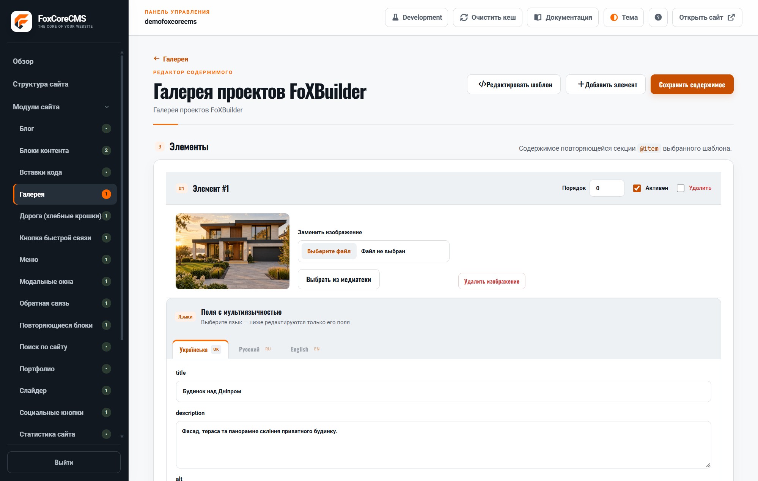Click Выбрать из медиатеки button

pyautogui.click(x=339, y=279)
